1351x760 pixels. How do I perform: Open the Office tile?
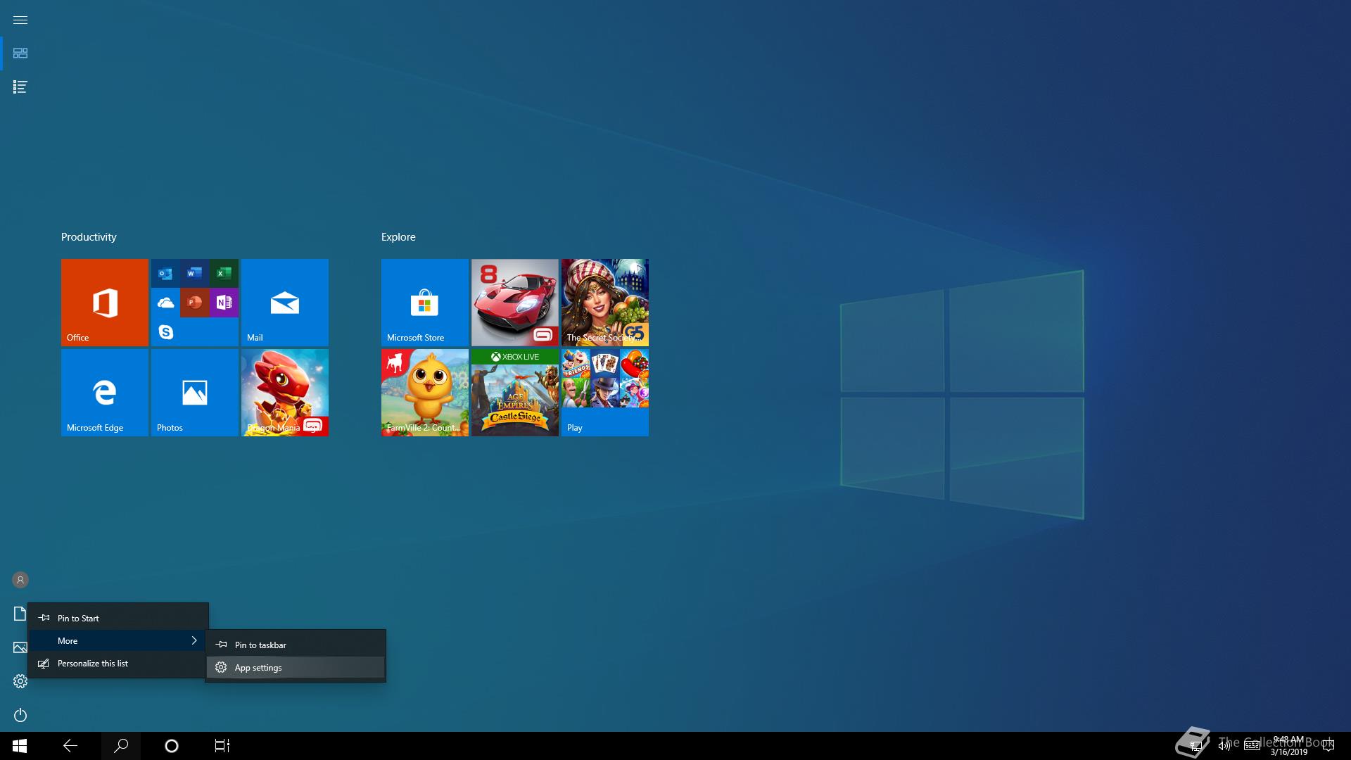(105, 303)
